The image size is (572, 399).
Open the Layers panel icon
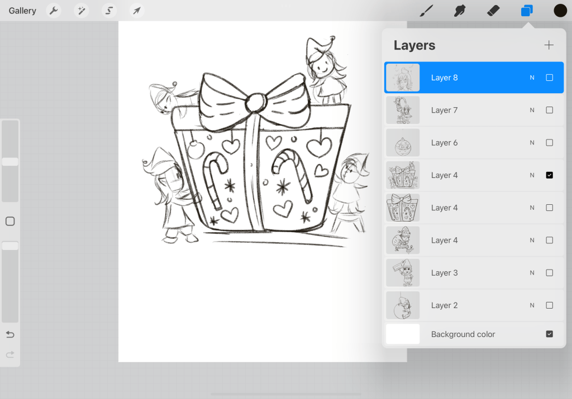tap(526, 10)
